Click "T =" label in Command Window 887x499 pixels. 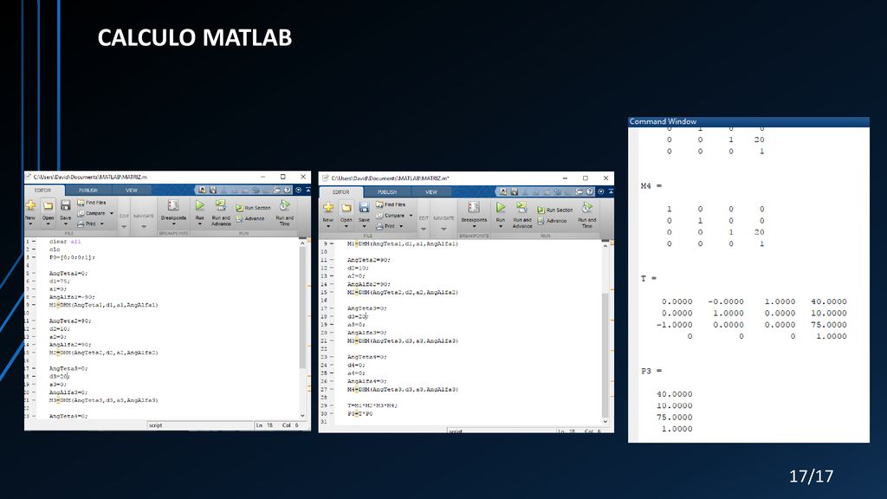click(x=649, y=278)
